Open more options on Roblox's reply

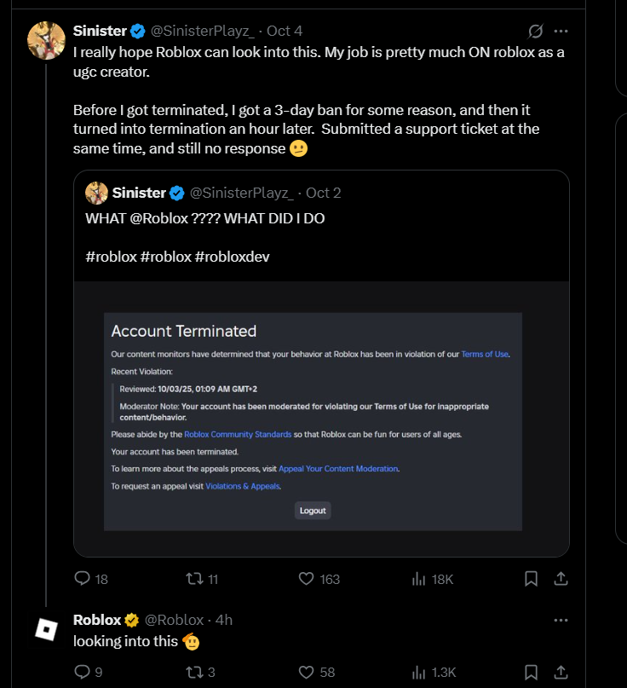561,620
